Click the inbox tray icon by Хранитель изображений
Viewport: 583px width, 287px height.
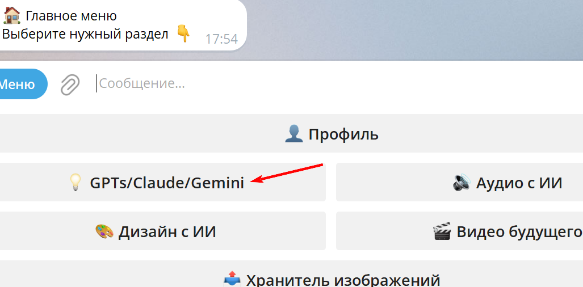coord(233,280)
